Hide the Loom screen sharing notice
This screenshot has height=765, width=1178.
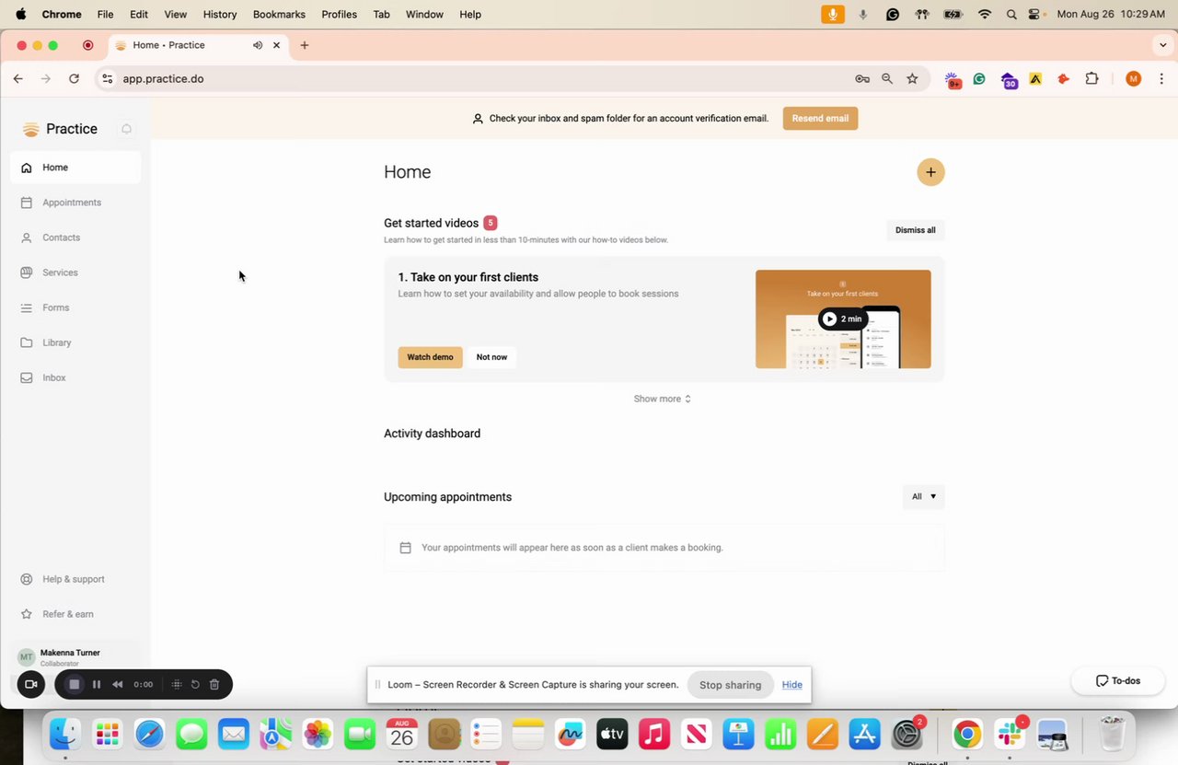(x=791, y=685)
